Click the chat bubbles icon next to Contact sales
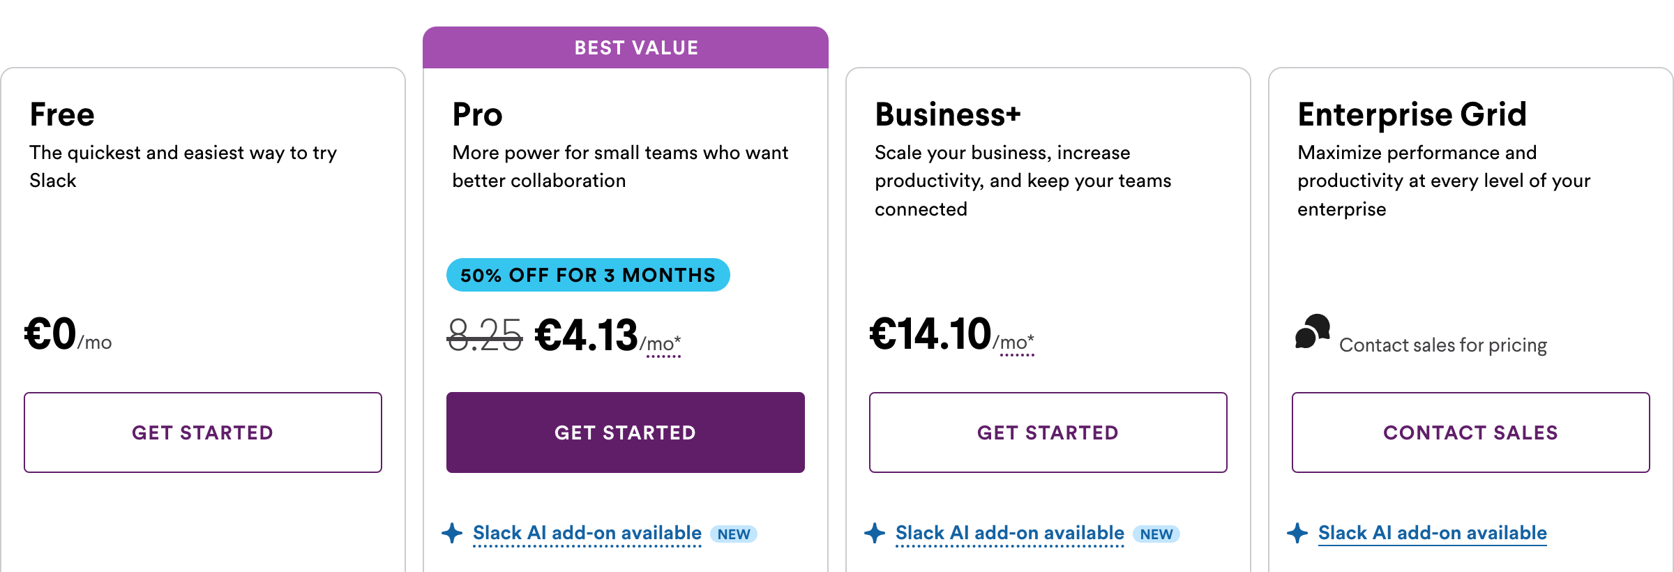 (x=1311, y=335)
